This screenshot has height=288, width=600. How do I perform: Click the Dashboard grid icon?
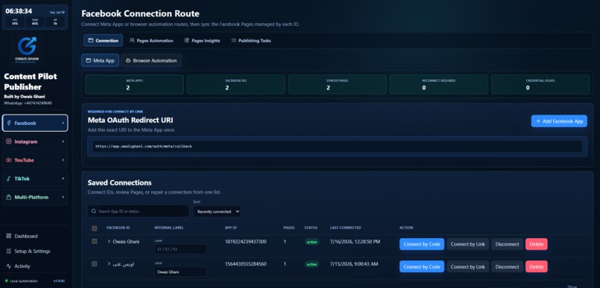tap(9, 236)
